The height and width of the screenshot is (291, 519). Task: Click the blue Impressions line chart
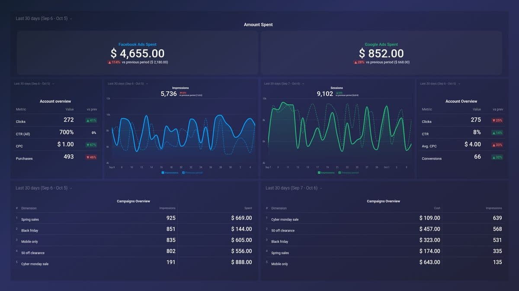coord(183,131)
